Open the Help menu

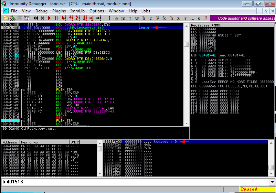coord(133,11)
